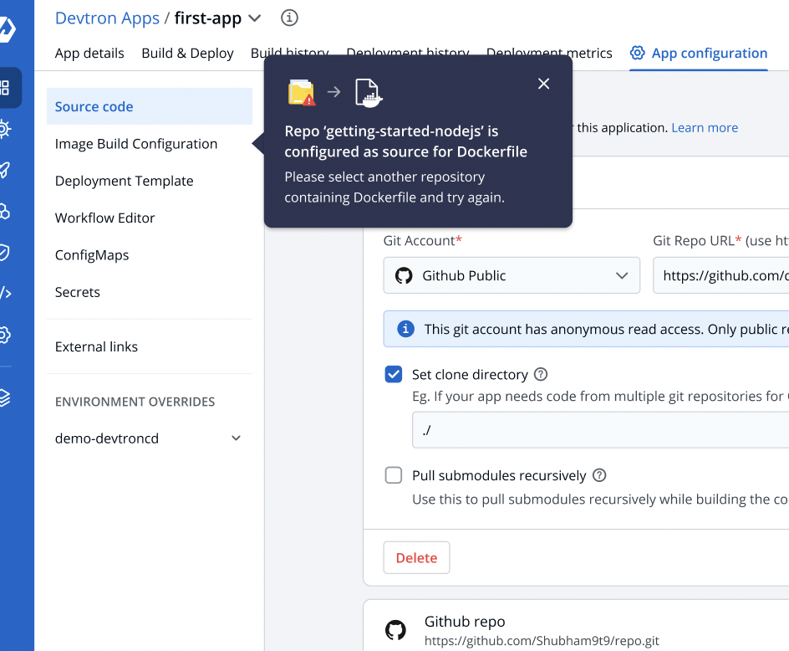This screenshot has height=651, width=789.
Task: Click the GitHub icon beside Github repo
Action: [x=395, y=630]
